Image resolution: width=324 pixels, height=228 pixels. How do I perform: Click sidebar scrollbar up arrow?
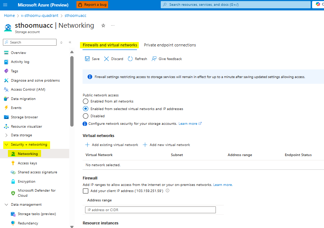tap(72, 52)
